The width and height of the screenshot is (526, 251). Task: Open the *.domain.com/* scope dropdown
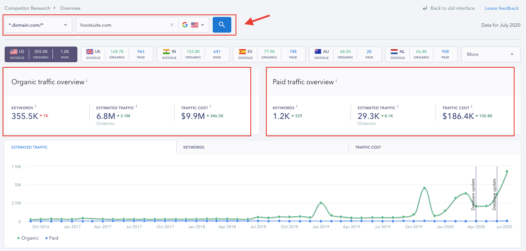click(38, 25)
